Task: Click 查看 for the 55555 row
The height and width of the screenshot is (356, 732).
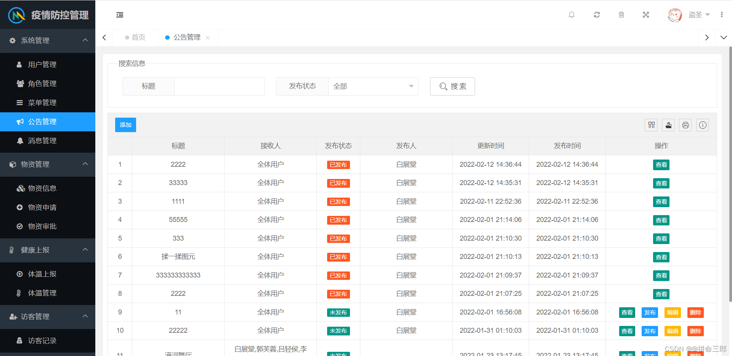Action: coord(661,220)
